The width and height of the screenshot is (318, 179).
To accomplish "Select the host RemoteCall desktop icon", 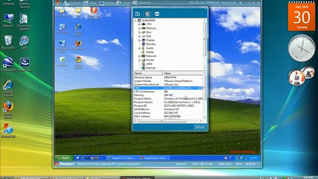I will pos(8,131).
